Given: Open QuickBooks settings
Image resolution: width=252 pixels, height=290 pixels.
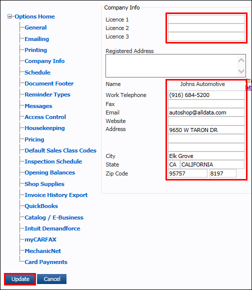Looking at the screenshot, I should (41, 206).
